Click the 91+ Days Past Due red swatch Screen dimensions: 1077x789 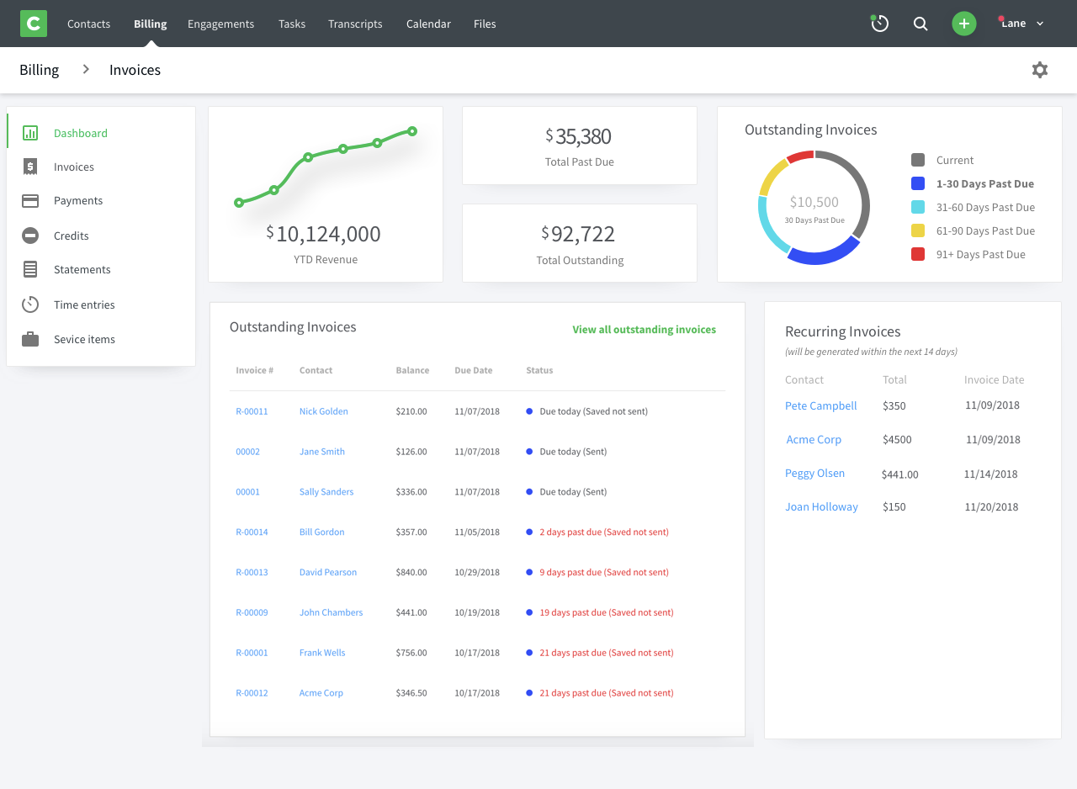click(x=918, y=254)
